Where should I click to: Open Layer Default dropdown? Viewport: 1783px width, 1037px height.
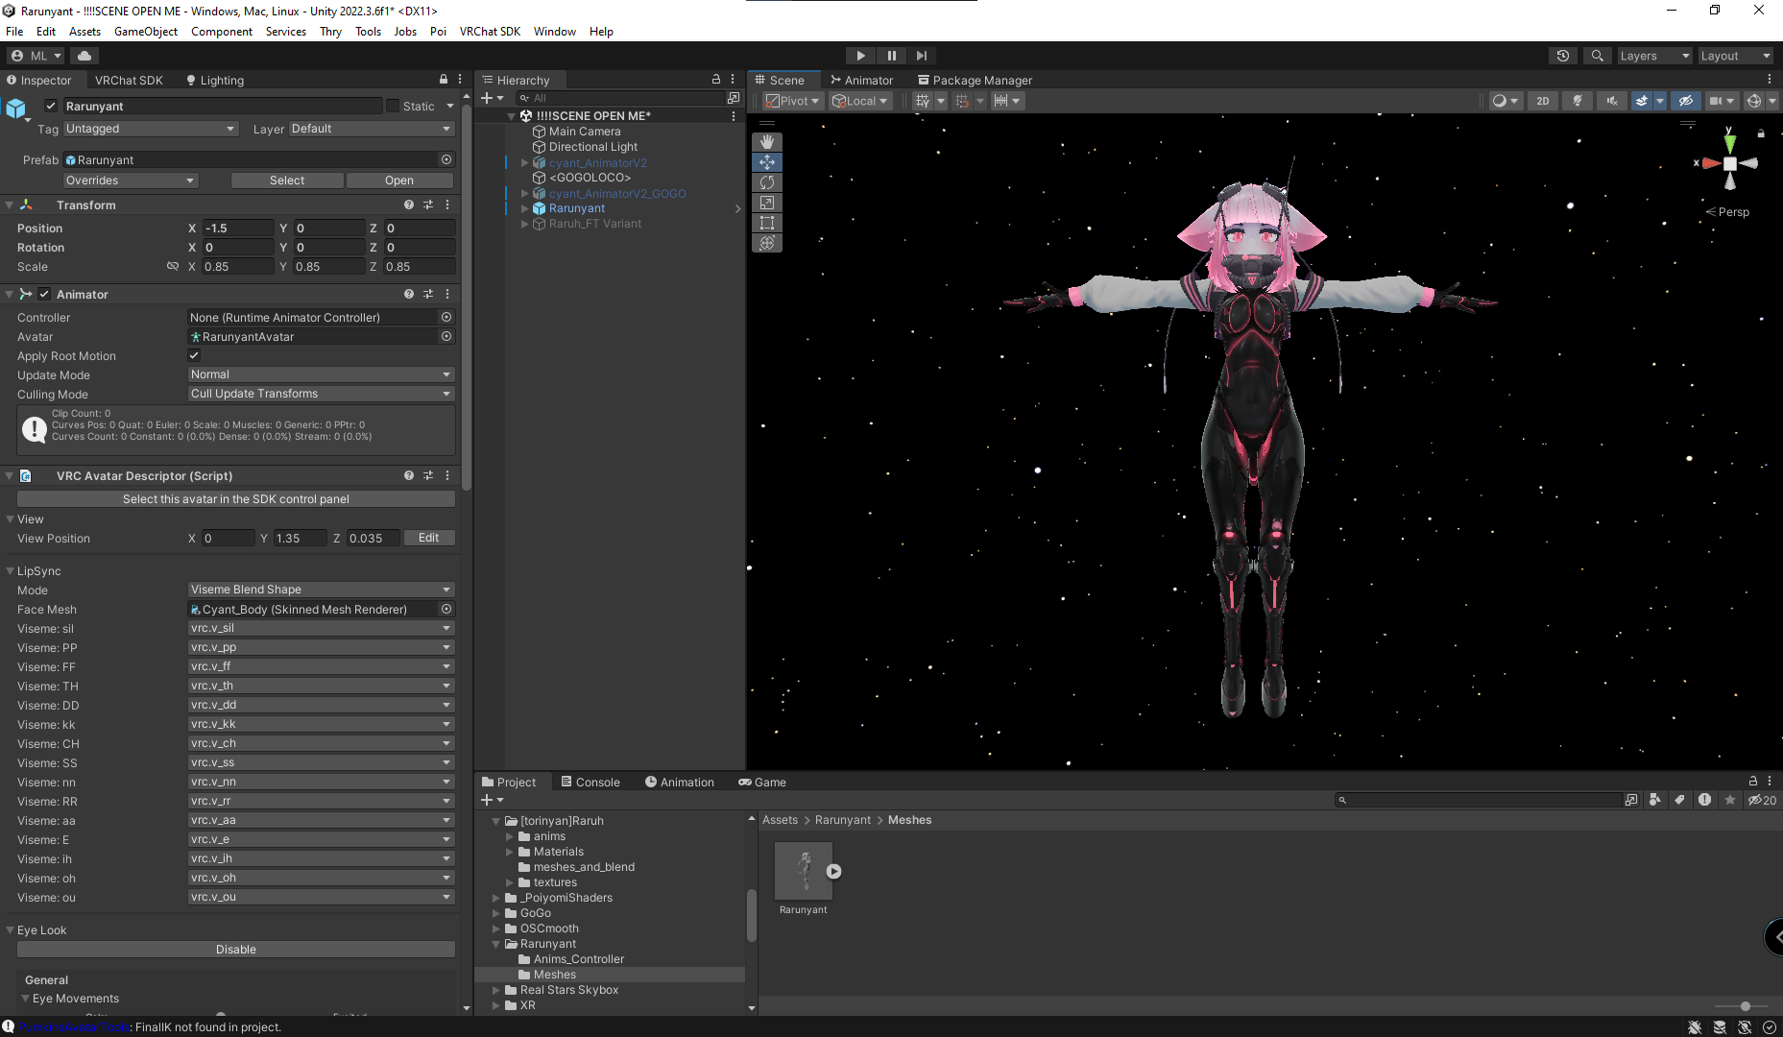click(371, 129)
